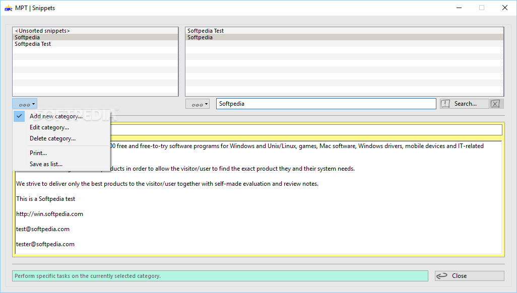Image resolution: width=517 pixels, height=293 pixels.
Task: Click the MPT app icon in title bar
Action: tap(8, 8)
